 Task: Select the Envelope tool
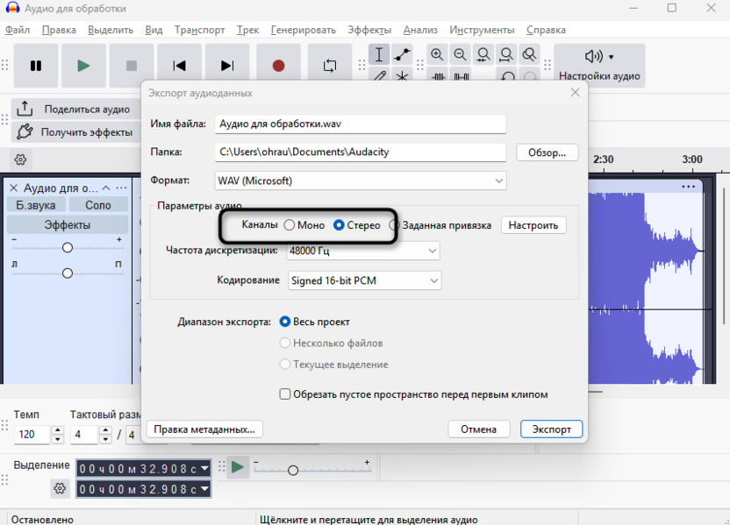click(401, 54)
